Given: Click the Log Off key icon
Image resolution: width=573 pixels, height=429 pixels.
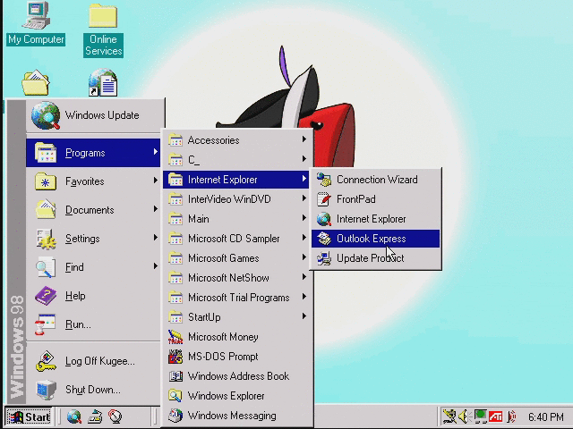Looking at the screenshot, I should pyautogui.click(x=46, y=361).
